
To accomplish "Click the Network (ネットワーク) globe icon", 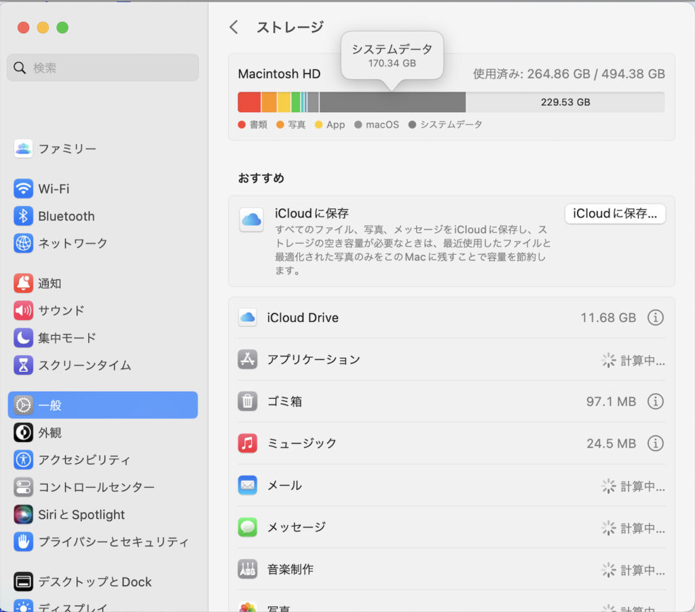I will [23, 243].
